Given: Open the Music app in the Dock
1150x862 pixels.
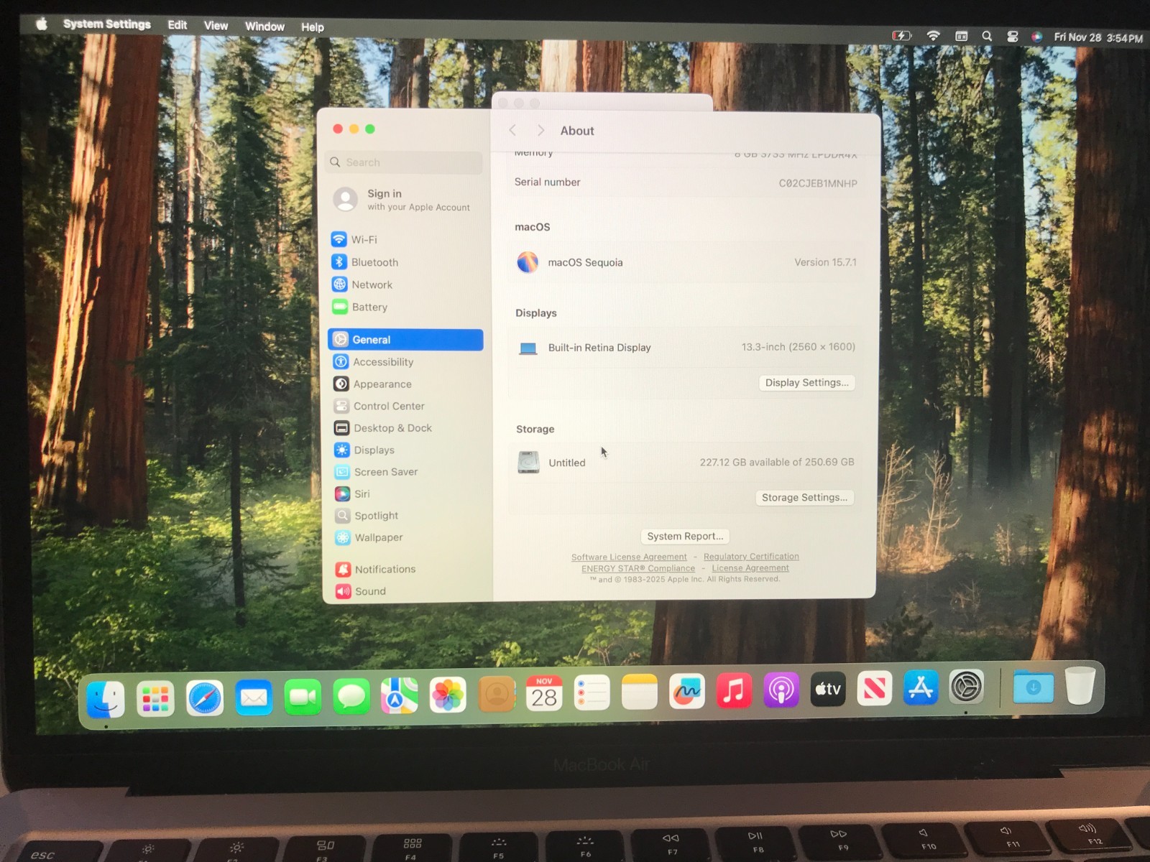Looking at the screenshot, I should [x=734, y=690].
